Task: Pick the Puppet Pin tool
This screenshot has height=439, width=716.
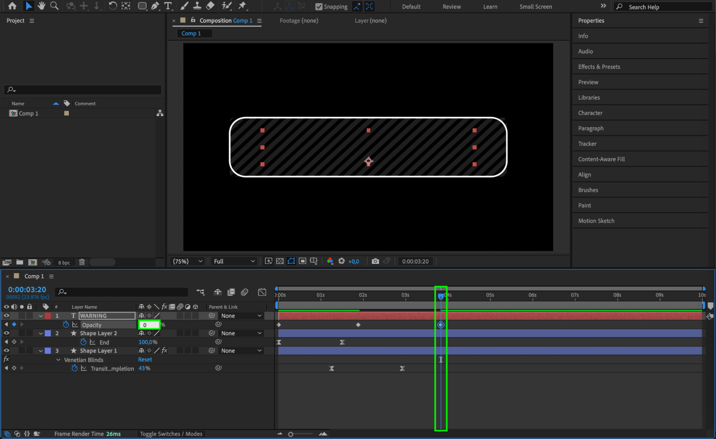Action: click(x=242, y=6)
